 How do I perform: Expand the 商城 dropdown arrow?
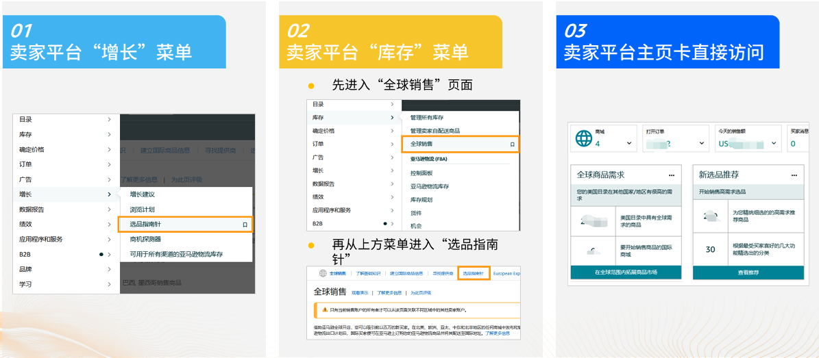629,144
